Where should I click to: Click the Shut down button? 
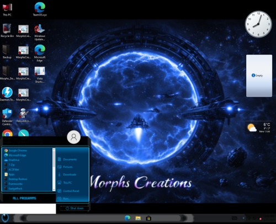click(75, 208)
